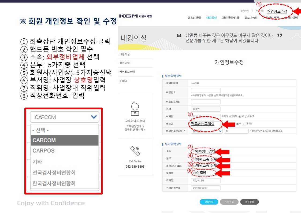This screenshot has width=301, height=213.
Task: Open 교육원안내 in the top navigation
Action: (x=194, y=18)
